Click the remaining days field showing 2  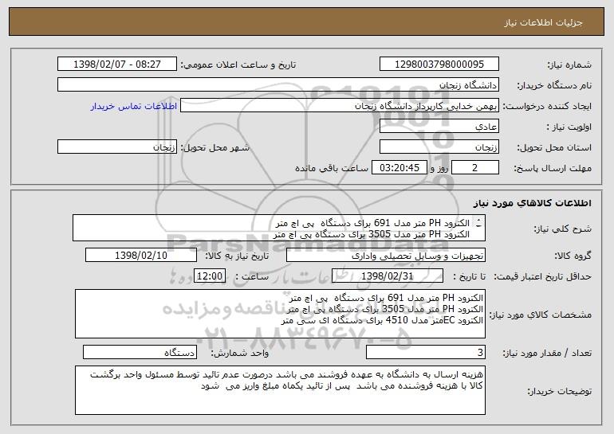point(475,168)
